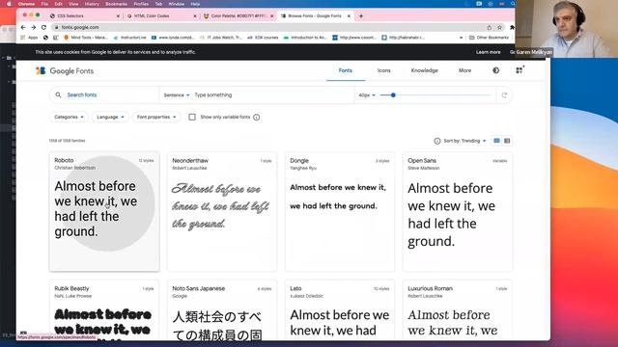Click the search magnifier icon
618x347 pixels.
(58, 94)
